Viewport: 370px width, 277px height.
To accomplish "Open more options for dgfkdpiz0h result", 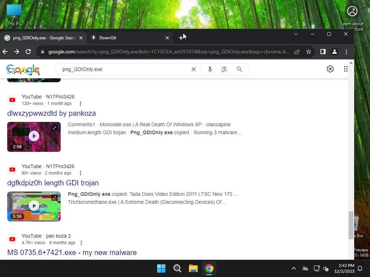I will click(x=81, y=173).
